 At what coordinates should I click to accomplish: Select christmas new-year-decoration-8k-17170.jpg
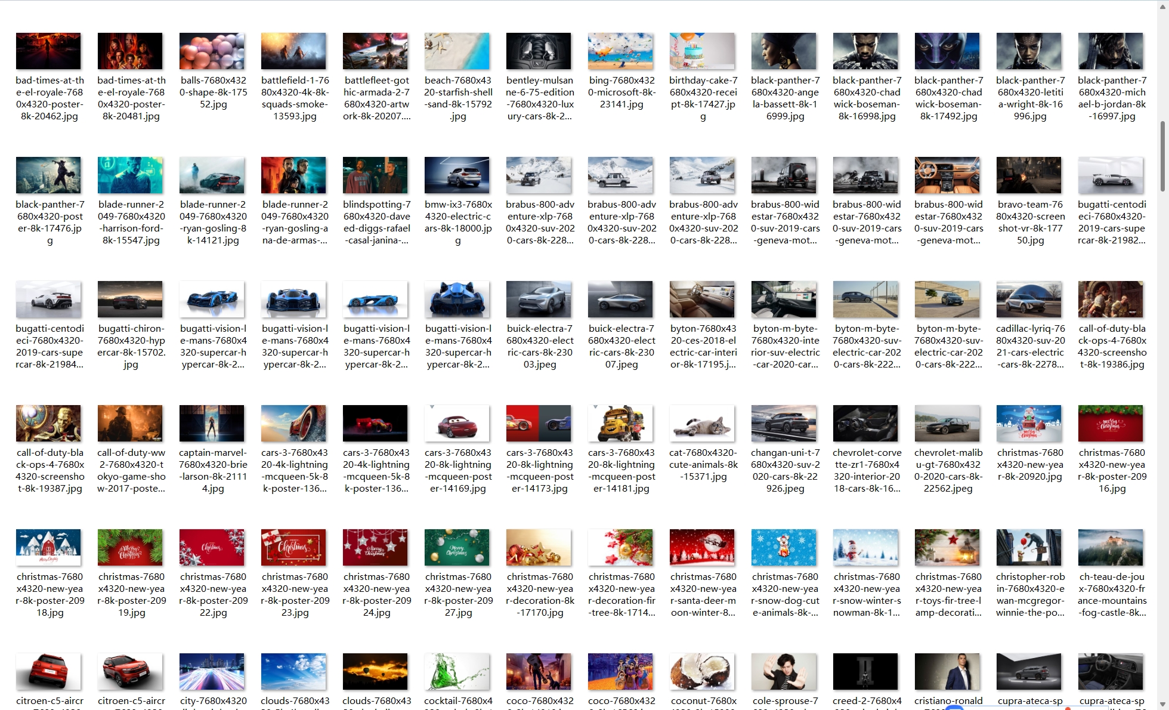tap(539, 548)
